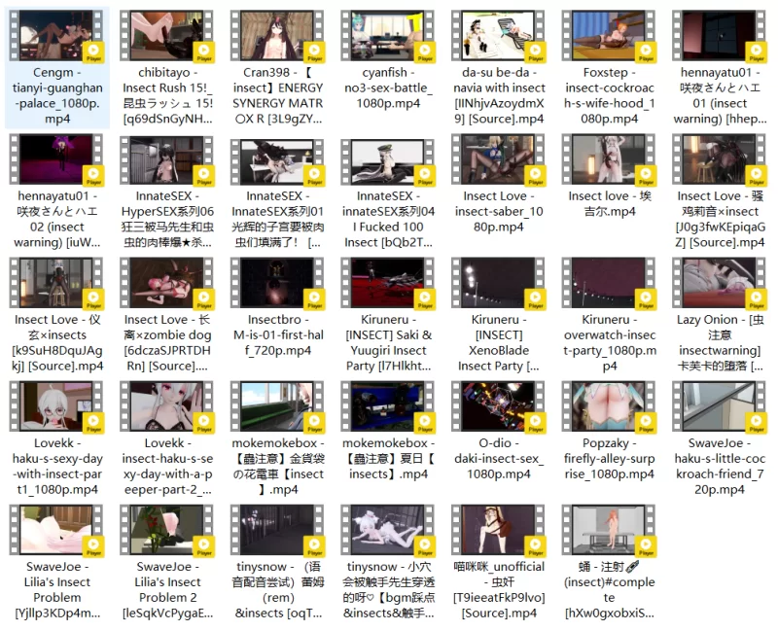Select O-dio daki 1080p.mp4 video icon

[x=498, y=405]
